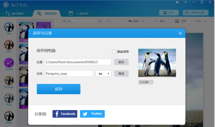Click the zoom in magnifier icon
This screenshot has width=215, height=127.
(x=100, y=21)
